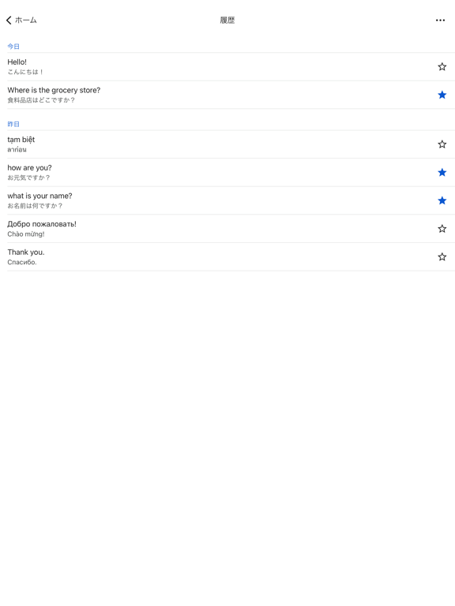The height and width of the screenshot is (606, 455).
Task: Tap the ホーム back link
Action: [x=25, y=20]
